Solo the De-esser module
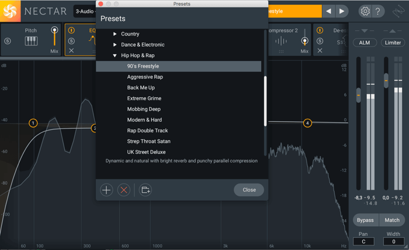The height and width of the screenshot is (250, 409). [320, 41]
